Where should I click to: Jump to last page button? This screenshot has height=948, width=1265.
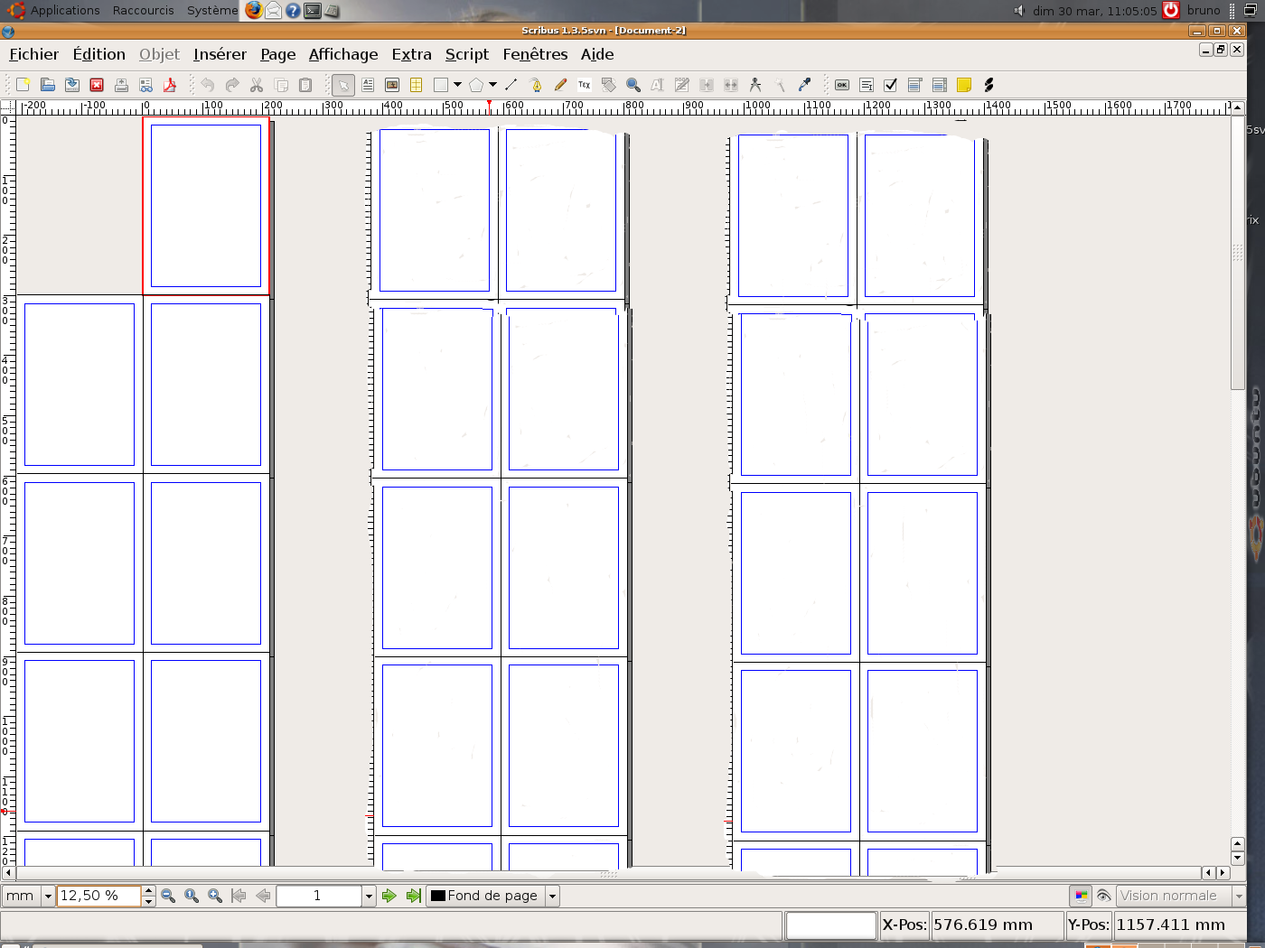coord(413,896)
